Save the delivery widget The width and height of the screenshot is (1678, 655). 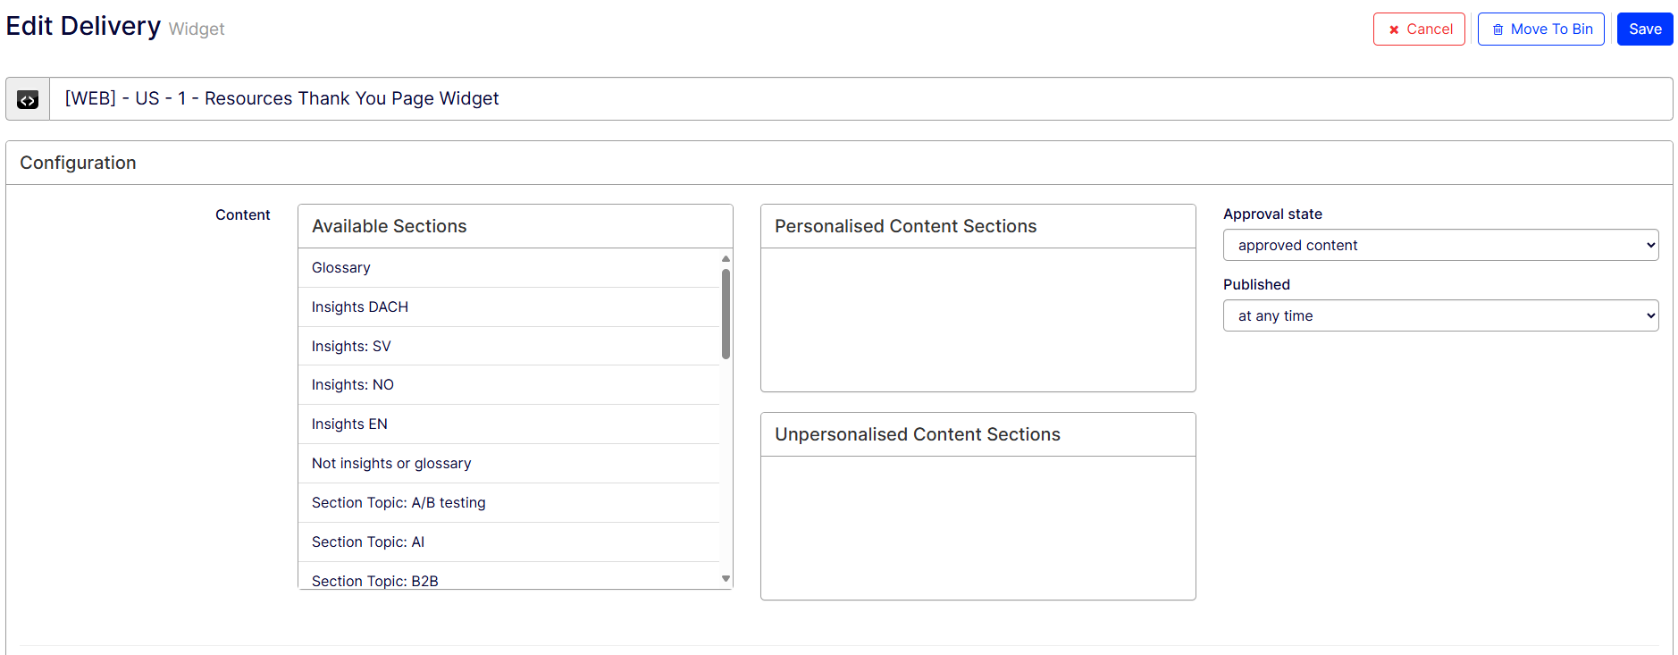(x=1644, y=29)
